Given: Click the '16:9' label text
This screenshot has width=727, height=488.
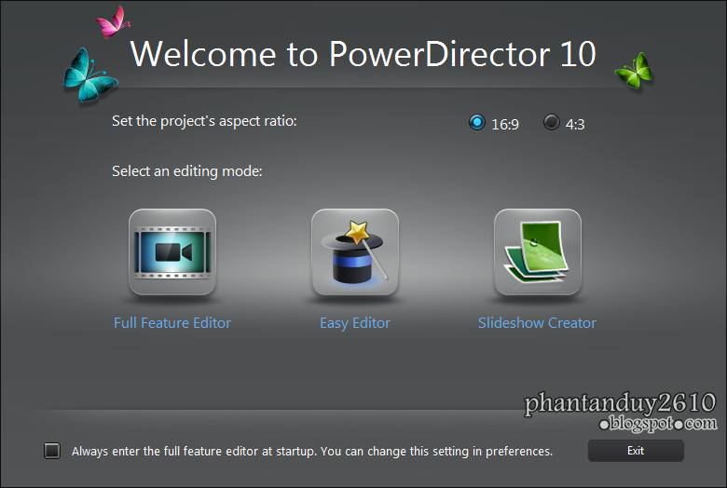Looking at the screenshot, I should click(x=505, y=124).
